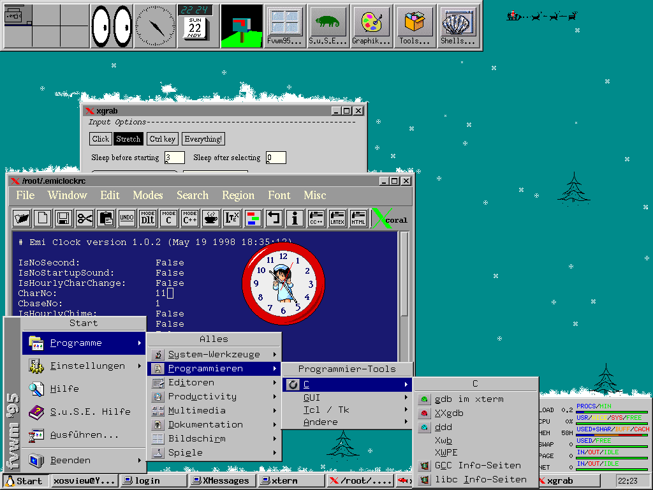Open the Search menu in editor
This screenshot has width=653, height=490.
tap(193, 195)
